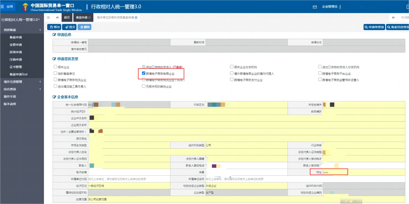The height and width of the screenshot is (204, 409).
Task: Close the 报关单位及相关资质备案申请 tab via its x icon
Action: [x=136, y=18]
